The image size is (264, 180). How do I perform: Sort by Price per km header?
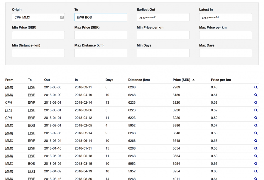pyautogui.click(x=221, y=80)
